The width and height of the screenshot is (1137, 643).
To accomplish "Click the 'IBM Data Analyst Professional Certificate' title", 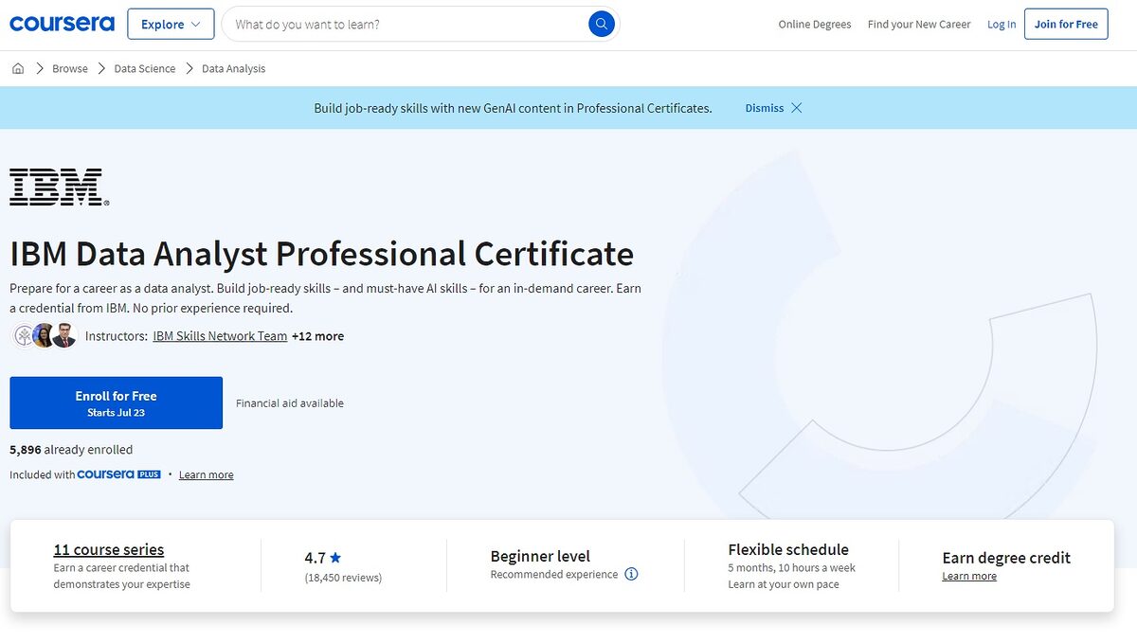I will 322,254.
